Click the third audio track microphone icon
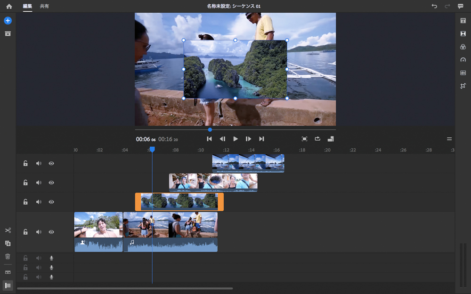Image resolution: width=471 pixels, height=294 pixels. [51, 277]
